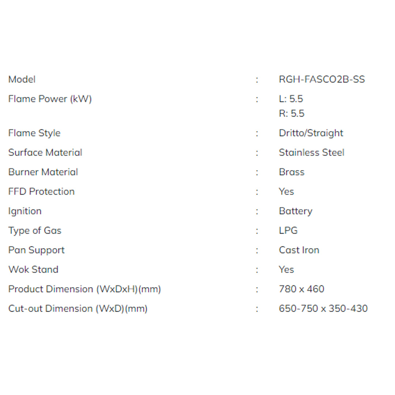This screenshot has height=395, width=395.
Task: Select the 780 x 460 dimension value
Action: pyautogui.click(x=301, y=289)
